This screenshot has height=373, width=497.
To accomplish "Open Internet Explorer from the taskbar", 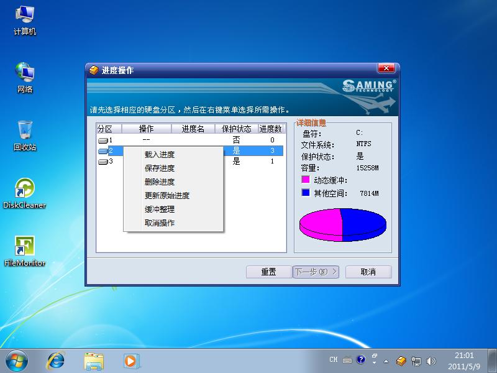I will coord(56,360).
